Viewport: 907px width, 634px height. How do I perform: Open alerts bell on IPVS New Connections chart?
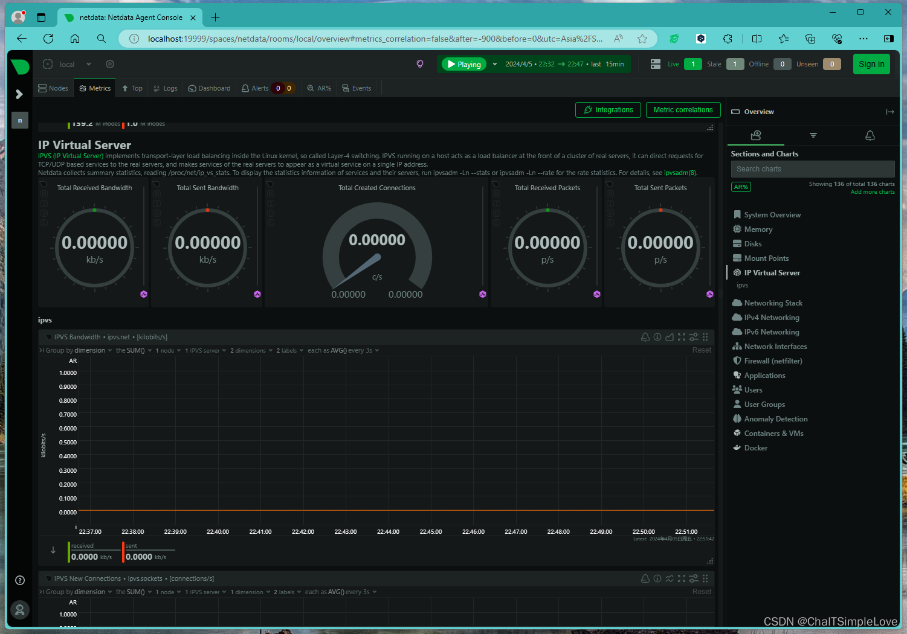pyautogui.click(x=645, y=578)
